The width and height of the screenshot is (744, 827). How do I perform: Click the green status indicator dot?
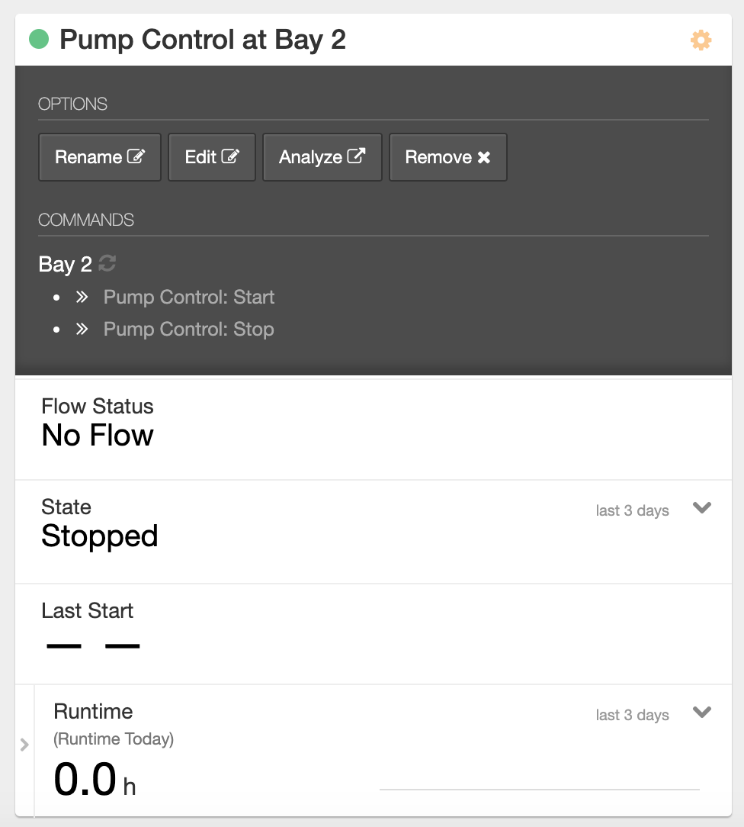(x=39, y=39)
